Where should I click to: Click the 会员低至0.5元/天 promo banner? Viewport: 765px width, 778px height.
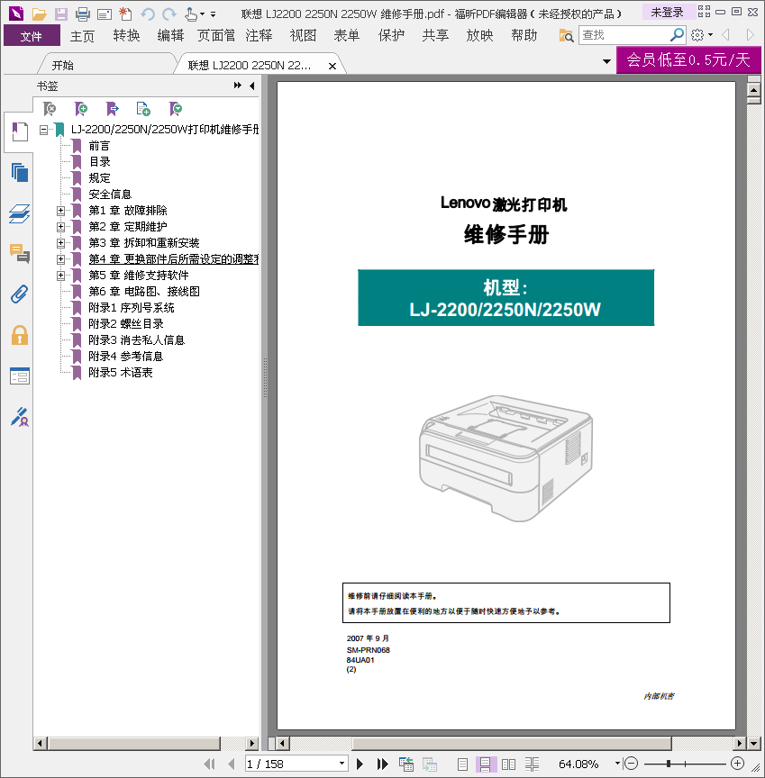[x=688, y=60]
